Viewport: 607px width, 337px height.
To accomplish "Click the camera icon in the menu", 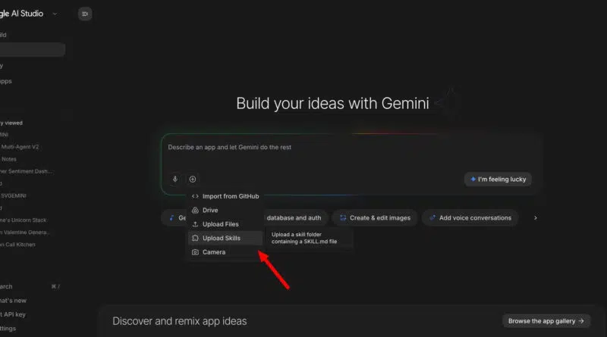I will tap(195, 252).
